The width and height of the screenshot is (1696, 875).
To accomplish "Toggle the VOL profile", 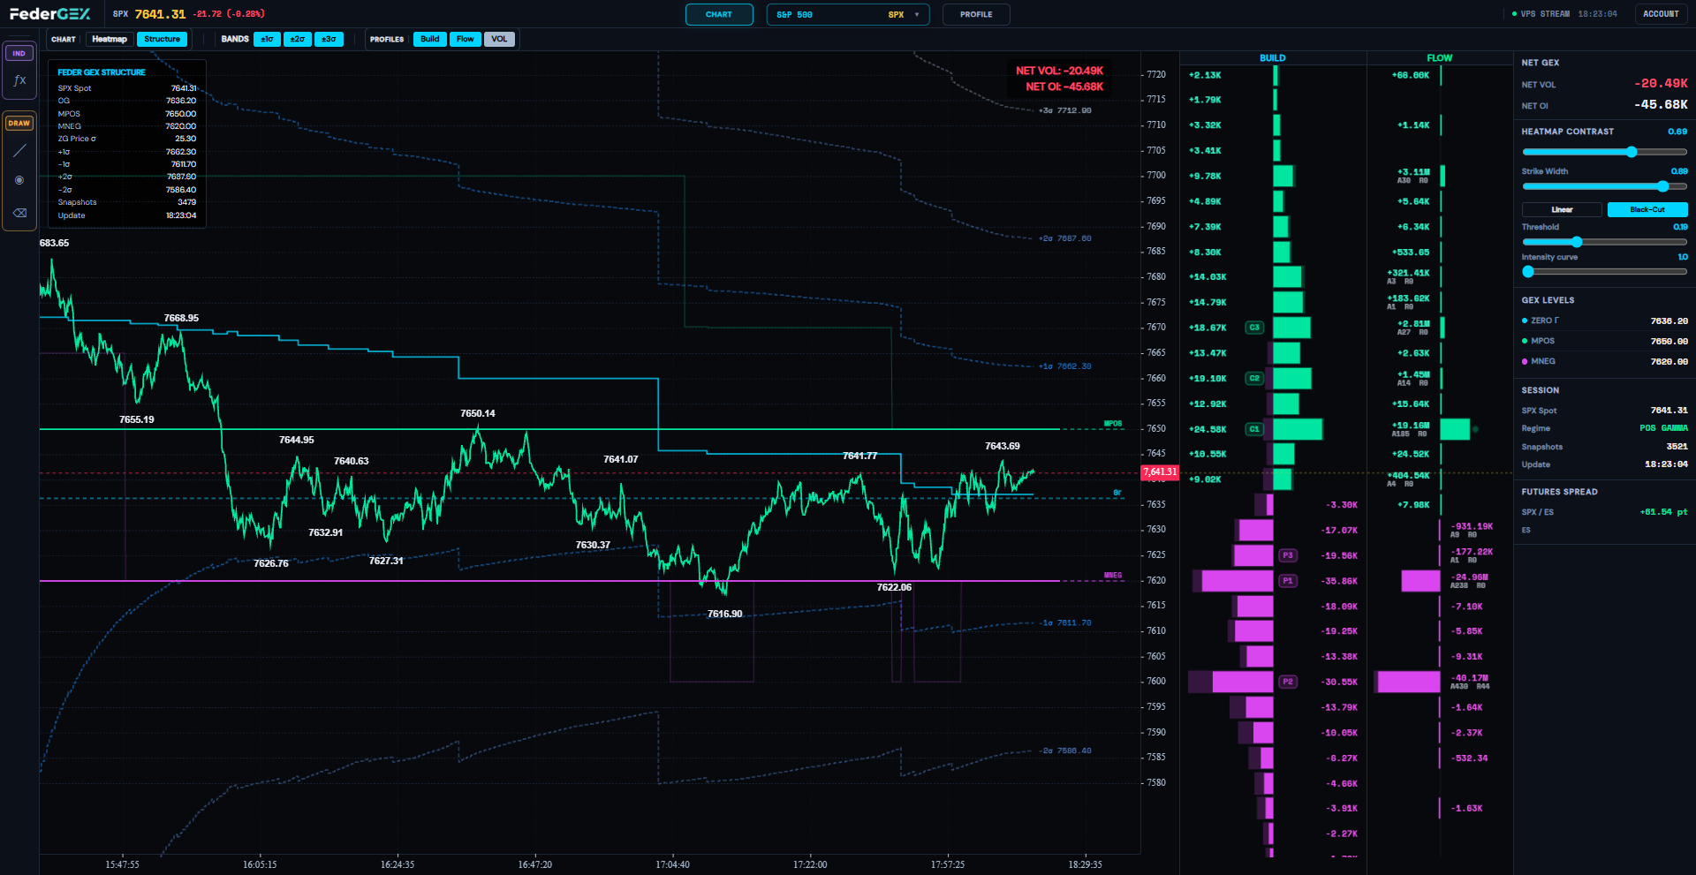I will point(500,39).
